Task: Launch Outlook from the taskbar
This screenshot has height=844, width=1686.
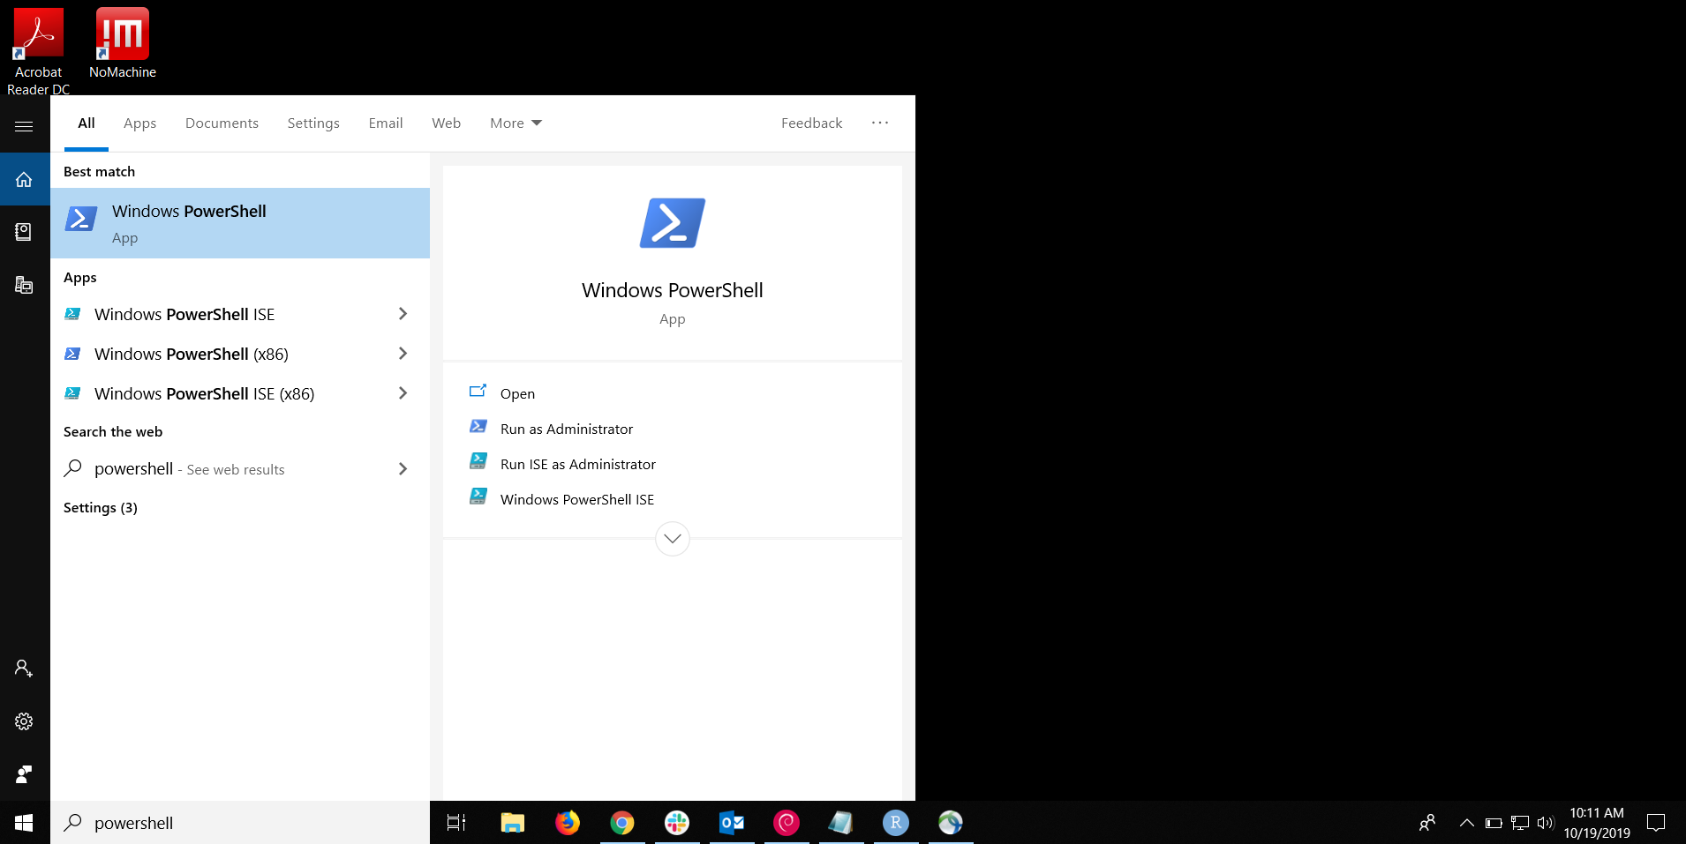Action: coord(731,823)
